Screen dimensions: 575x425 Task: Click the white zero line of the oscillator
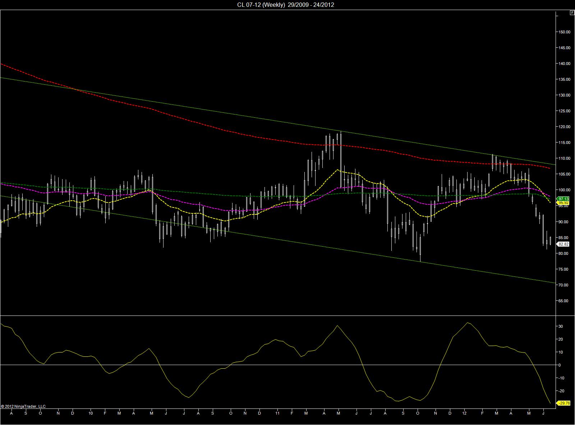[277, 365]
